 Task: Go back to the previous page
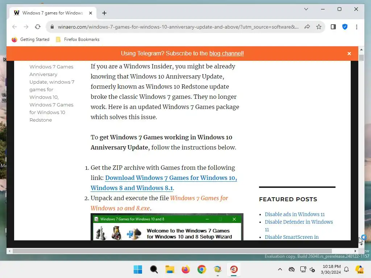[14, 27]
